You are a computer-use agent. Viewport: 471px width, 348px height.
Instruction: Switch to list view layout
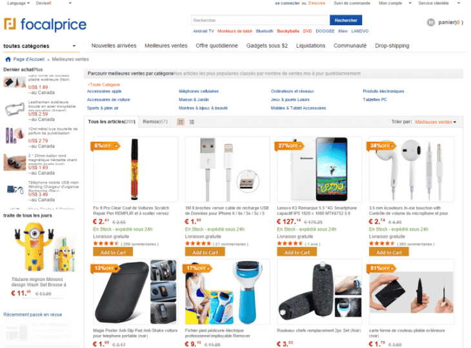191,122
